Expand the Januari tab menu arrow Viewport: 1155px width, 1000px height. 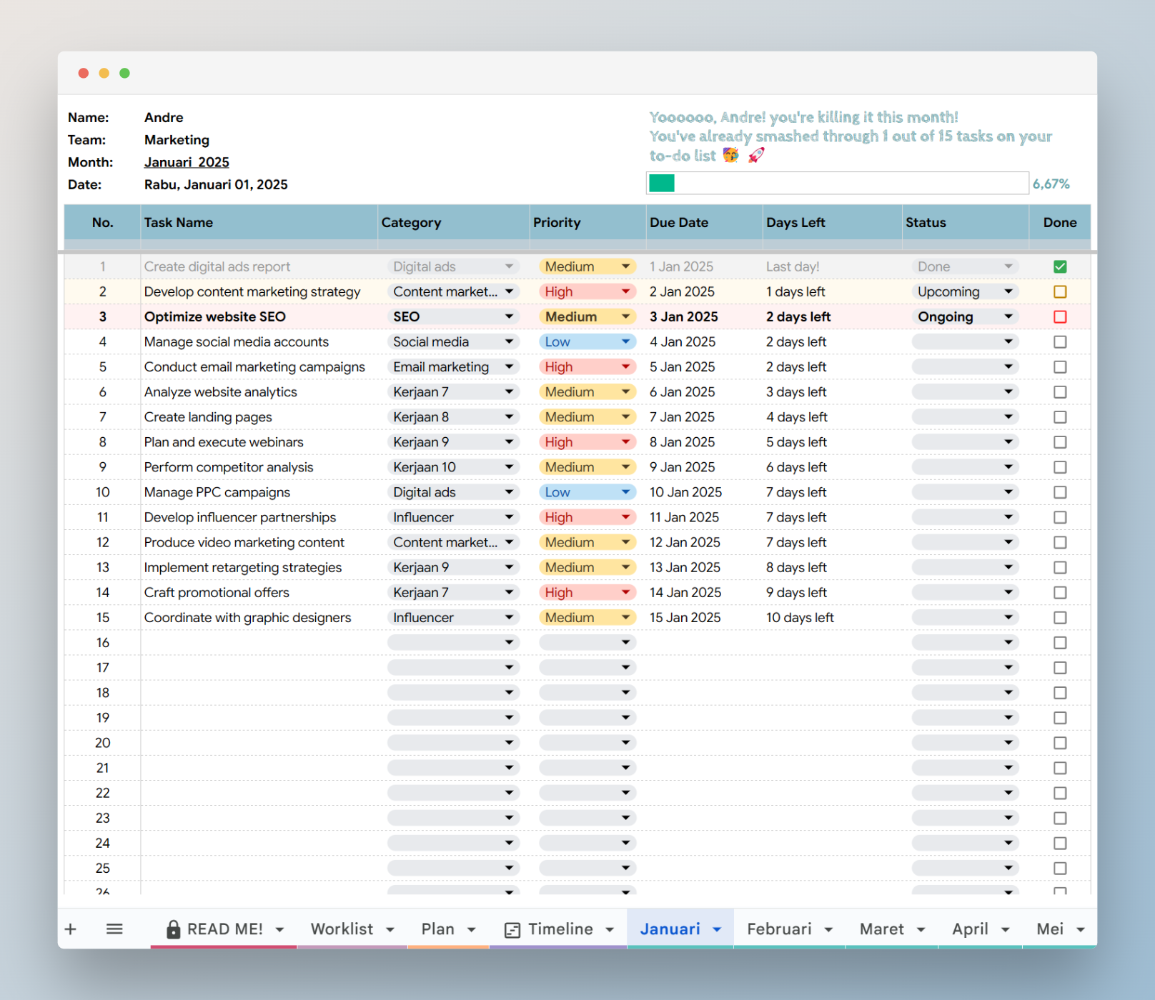(717, 930)
